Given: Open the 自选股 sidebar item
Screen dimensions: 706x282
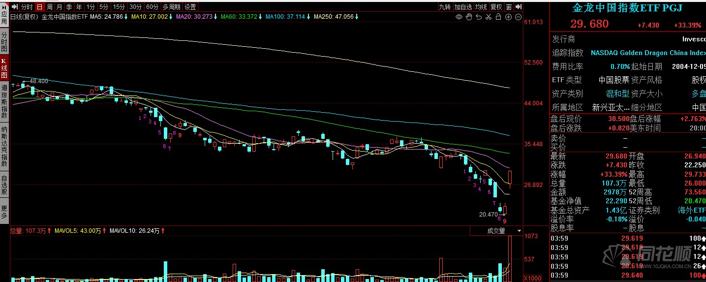Looking at the screenshot, I should [4, 186].
